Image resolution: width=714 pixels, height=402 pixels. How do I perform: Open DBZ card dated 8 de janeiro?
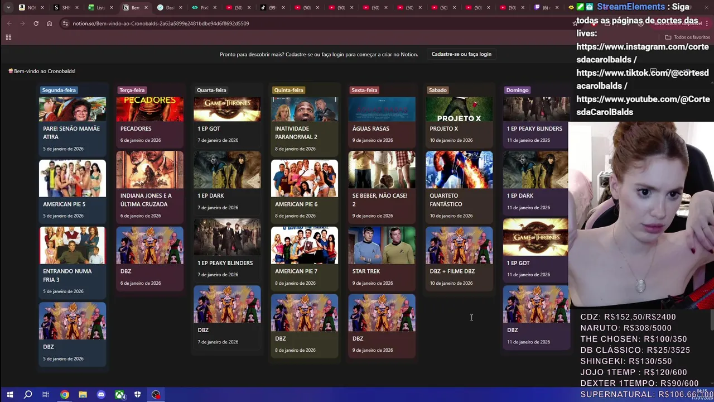[x=305, y=326]
